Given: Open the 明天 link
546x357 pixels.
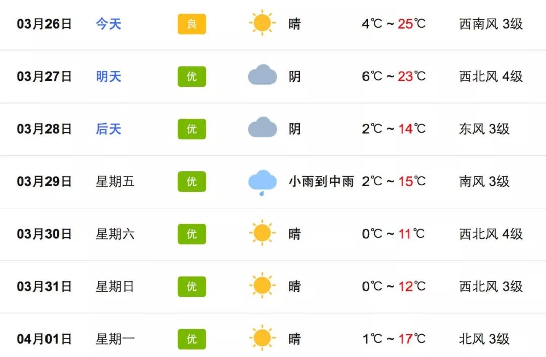Looking at the screenshot, I should tap(109, 77).
